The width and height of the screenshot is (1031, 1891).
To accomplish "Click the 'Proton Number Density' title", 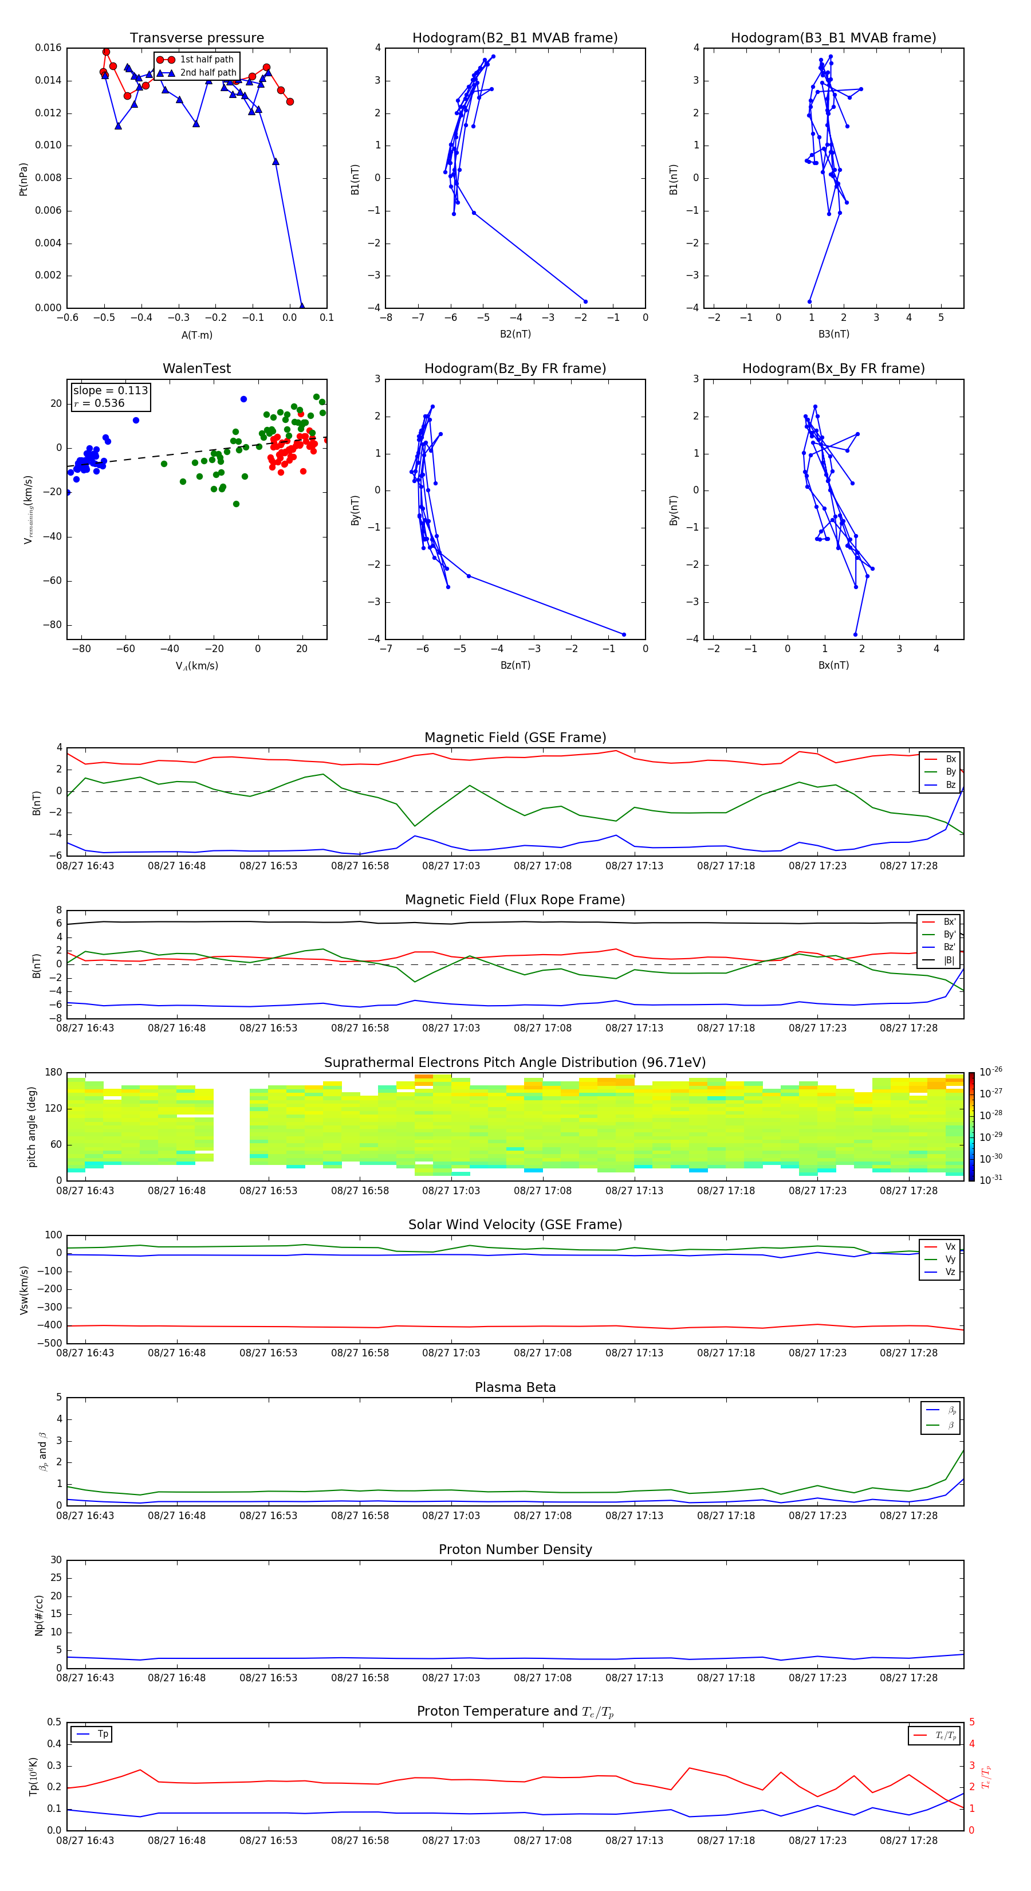I will pyautogui.click(x=515, y=1549).
